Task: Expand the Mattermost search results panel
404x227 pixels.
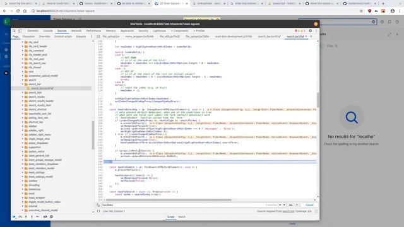Action: pyautogui.click(x=389, y=34)
